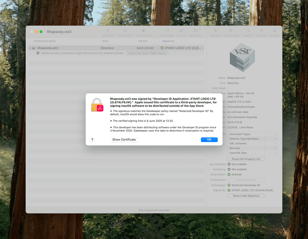Open the Property List toolbar item

[125, 32]
